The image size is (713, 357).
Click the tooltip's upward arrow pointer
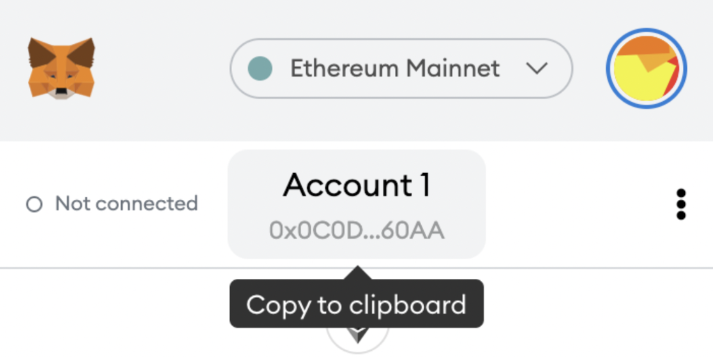357,273
